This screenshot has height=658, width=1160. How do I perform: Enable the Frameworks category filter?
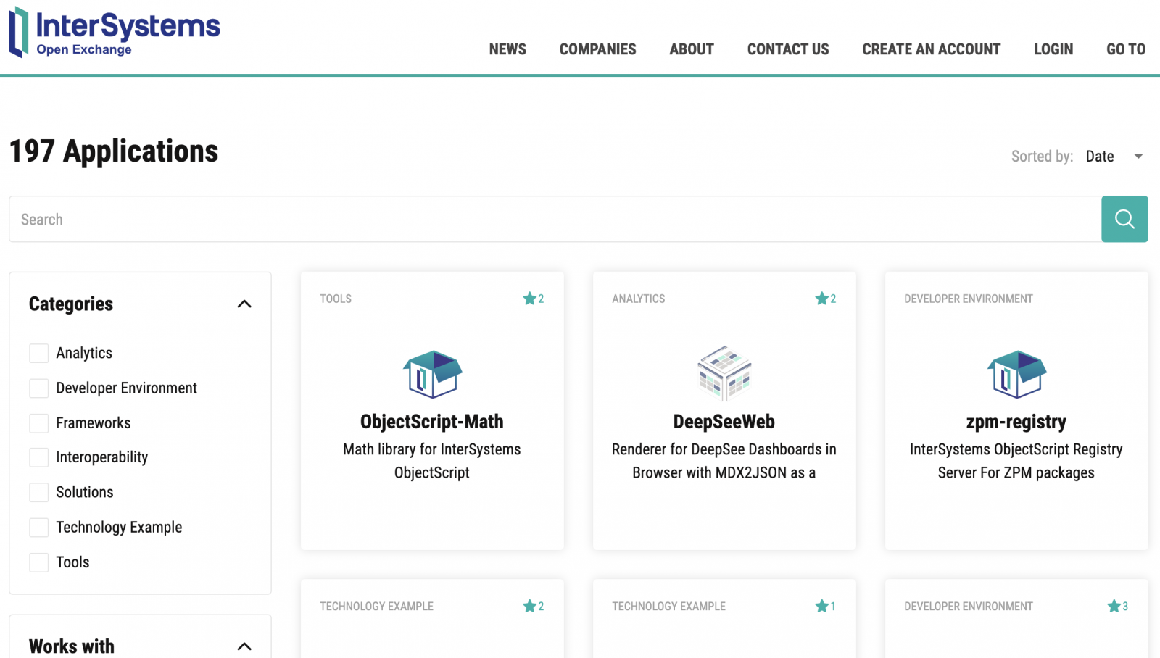click(x=38, y=422)
